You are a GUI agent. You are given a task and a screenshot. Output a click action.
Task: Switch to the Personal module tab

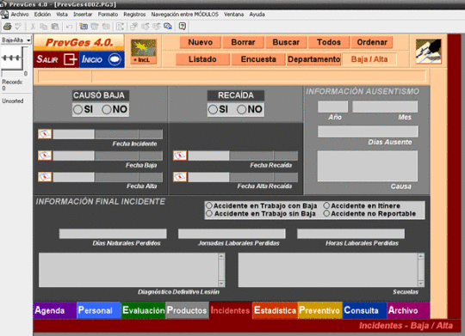click(99, 310)
